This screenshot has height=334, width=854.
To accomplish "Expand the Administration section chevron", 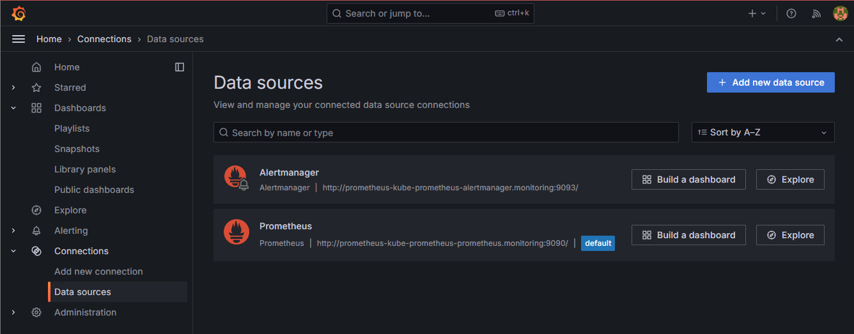I will tap(13, 312).
